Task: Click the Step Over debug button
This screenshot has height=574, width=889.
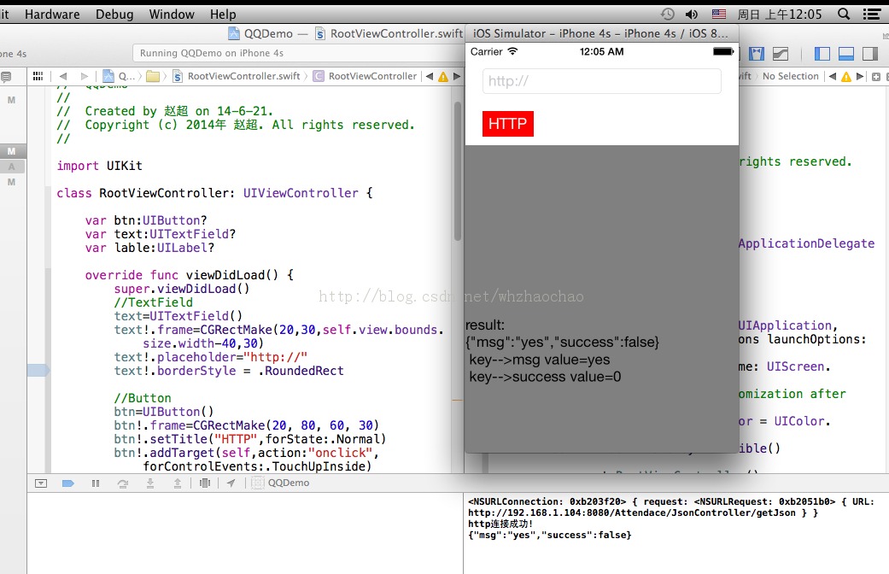Action: (122, 483)
